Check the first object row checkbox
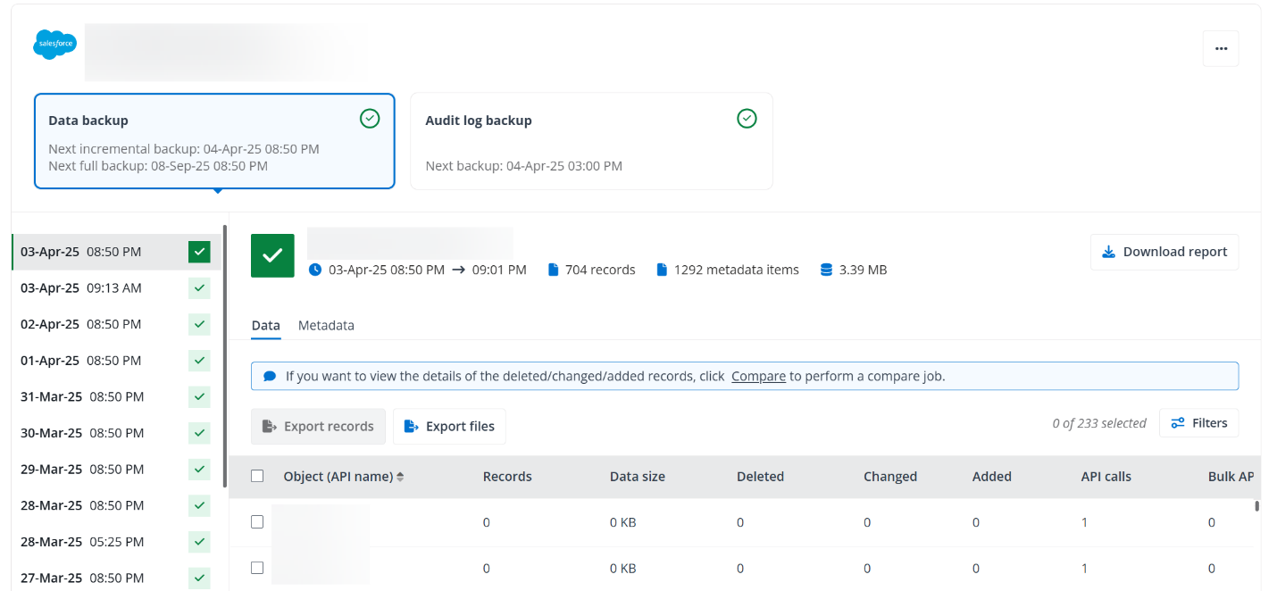Screen dimensions: 1277x591 257,522
